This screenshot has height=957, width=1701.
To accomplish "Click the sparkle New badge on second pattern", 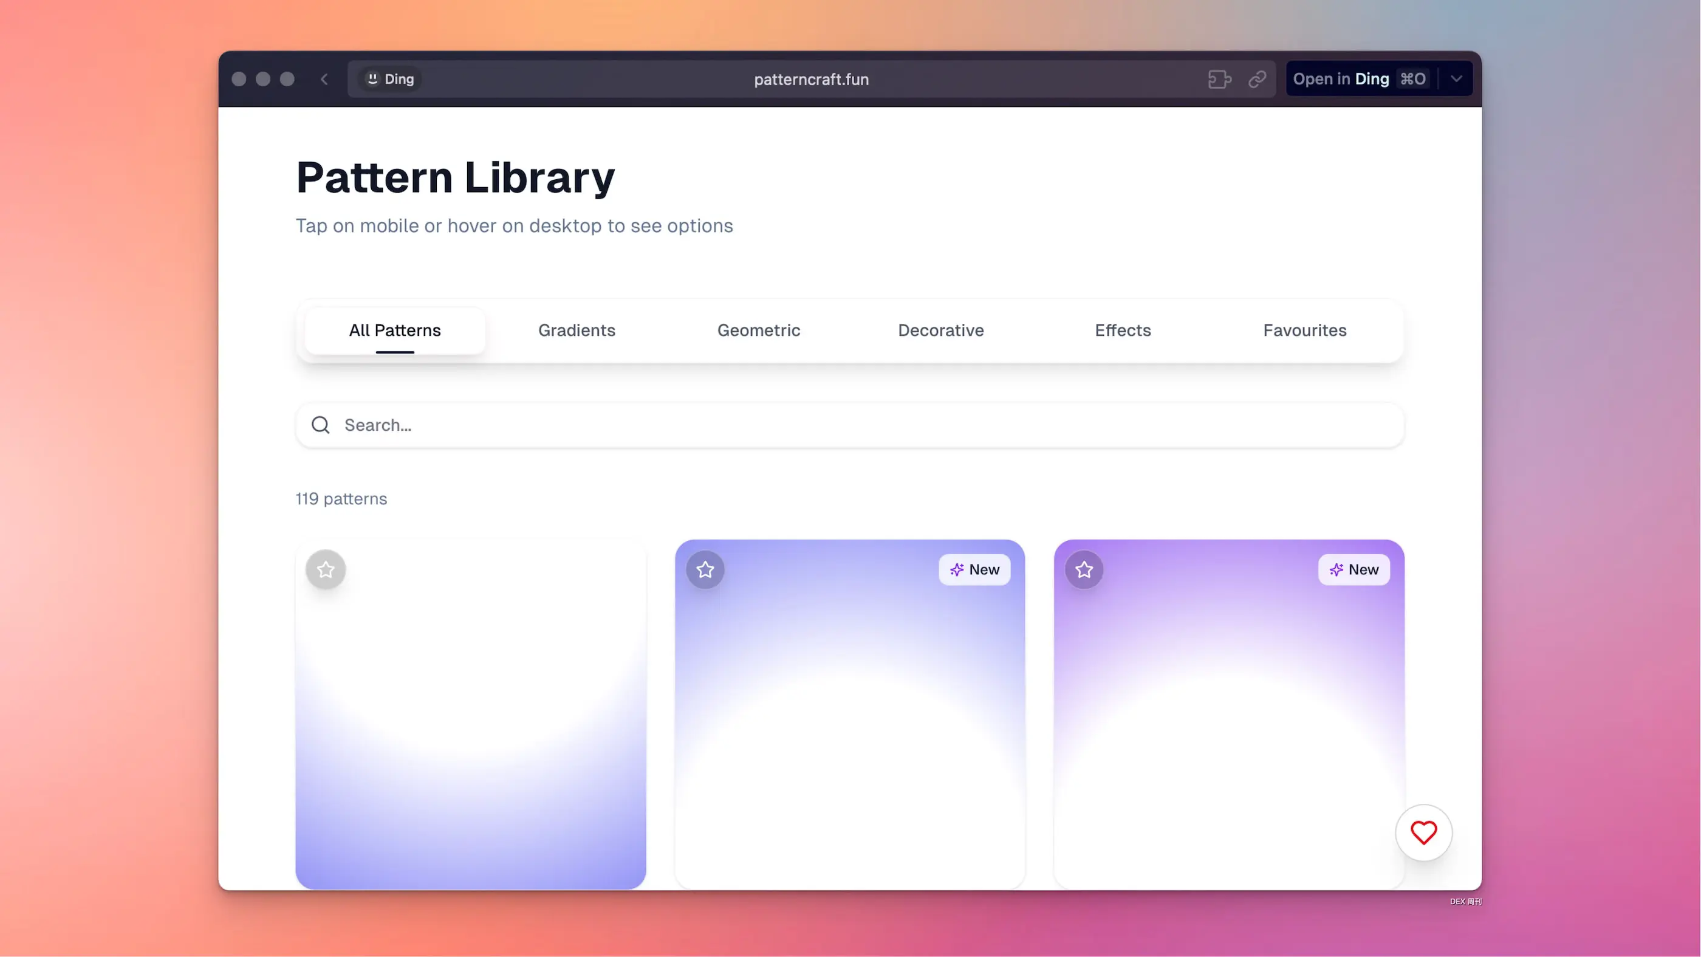I will (974, 569).
